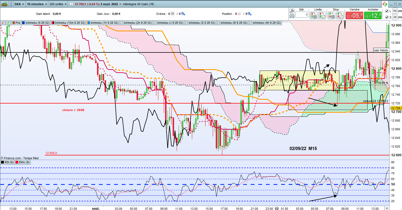Image resolution: width=402 pixels, height=210 pixels.
Task: Select the EMA (9) indicator label
Action: (23, 162)
